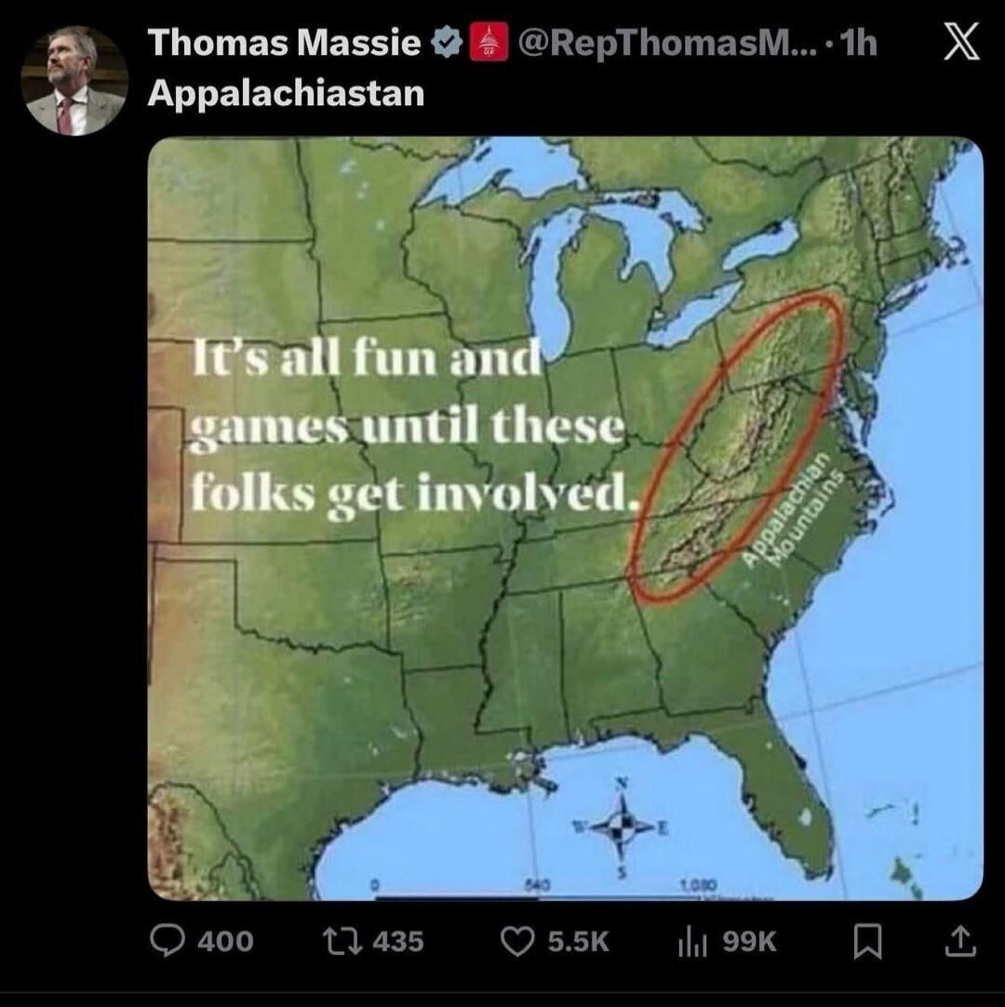Image resolution: width=1005 pixels, height=1007 pixels.
Task: Click the blue verified badge
Action: point(445,41)
